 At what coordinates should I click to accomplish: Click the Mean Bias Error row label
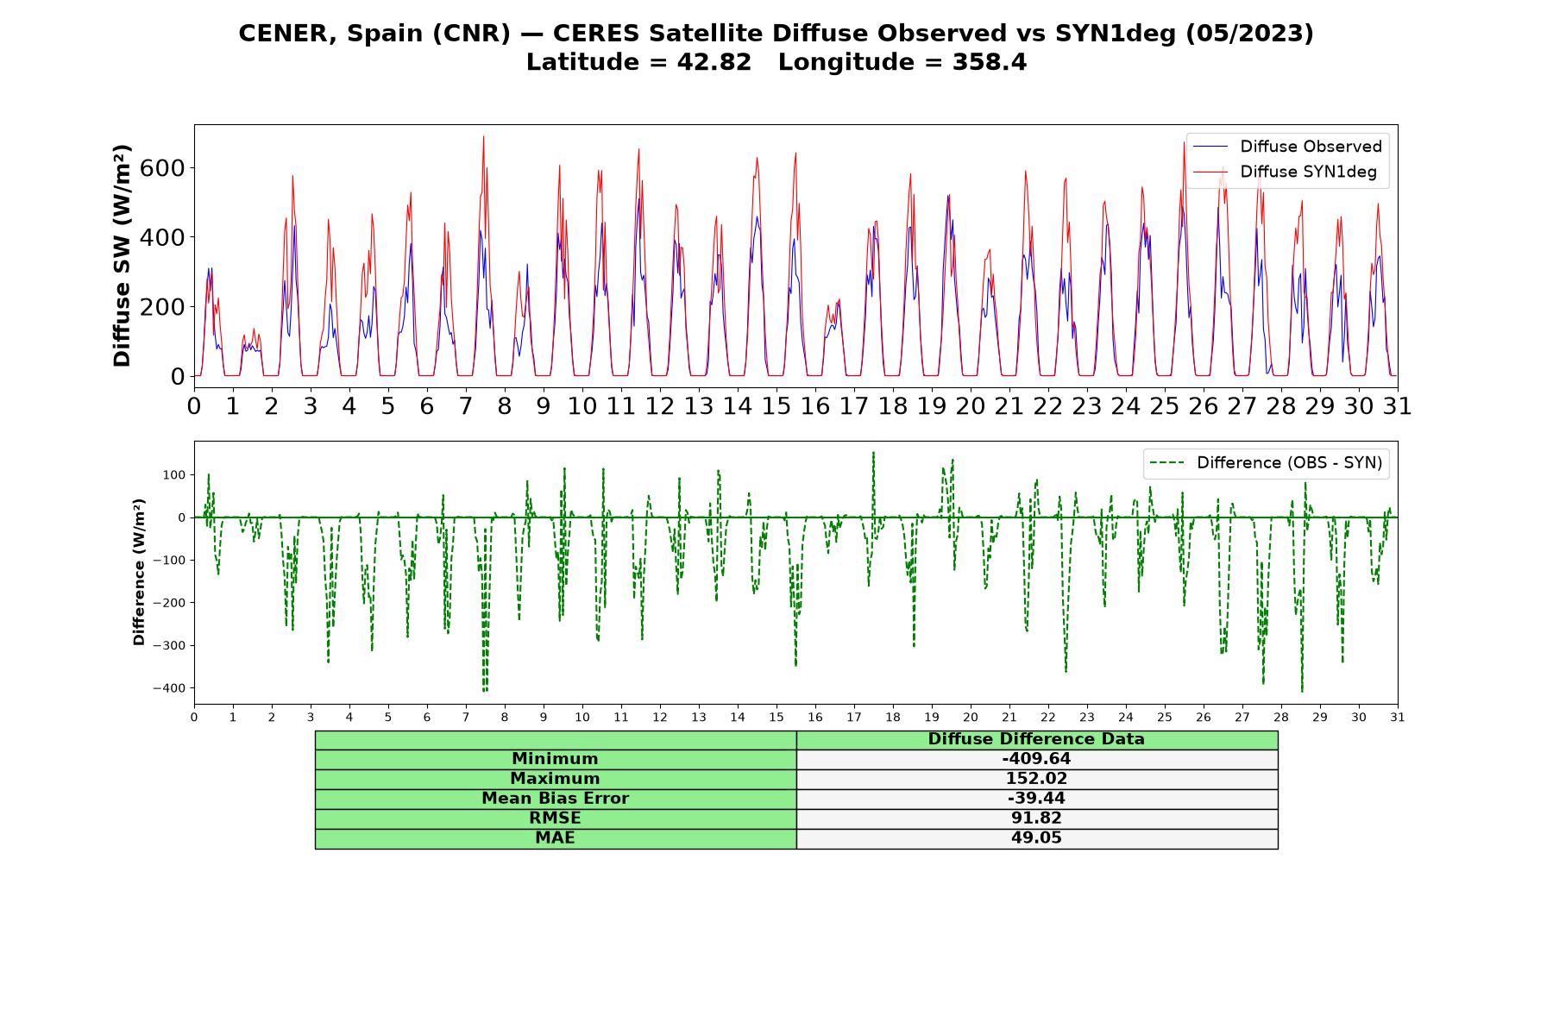tap(555, 799)
